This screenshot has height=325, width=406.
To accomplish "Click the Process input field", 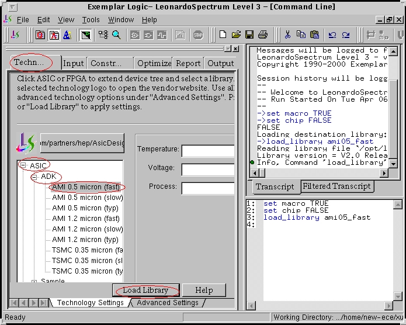I will [208, 188].
